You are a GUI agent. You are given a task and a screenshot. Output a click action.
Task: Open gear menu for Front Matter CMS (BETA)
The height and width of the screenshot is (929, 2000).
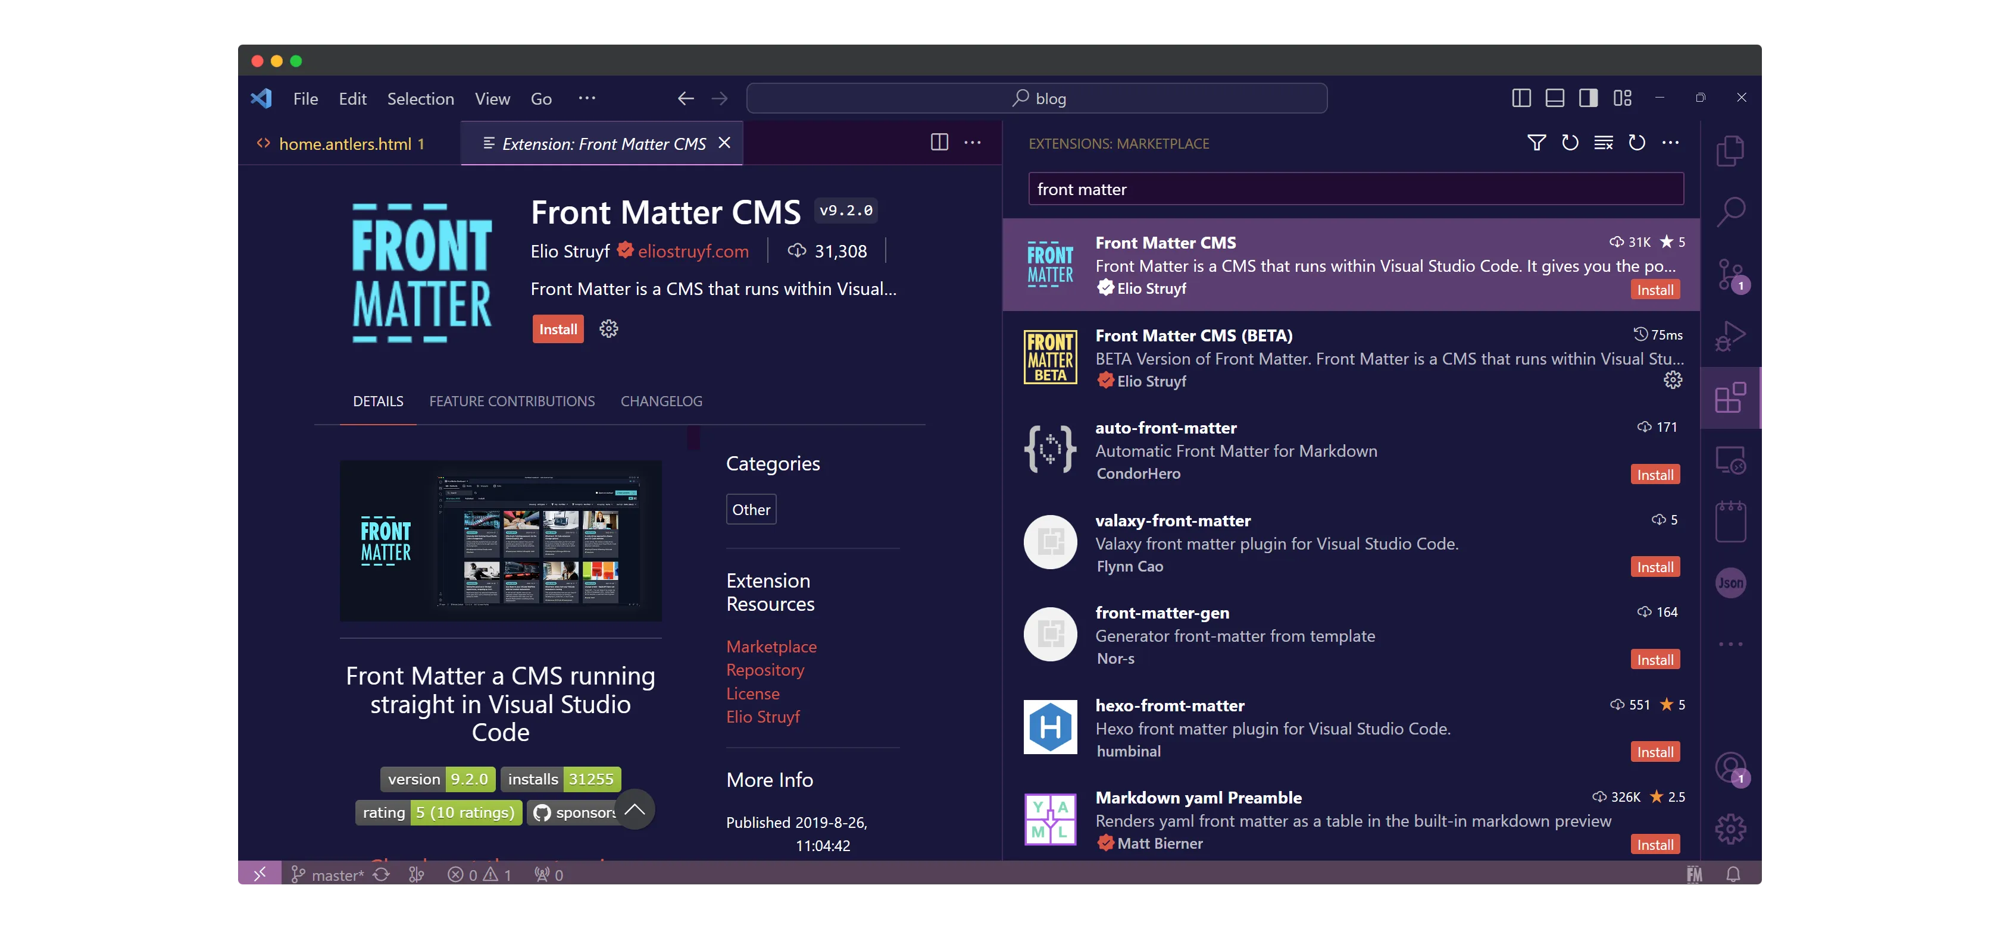tap(1673, 380)
